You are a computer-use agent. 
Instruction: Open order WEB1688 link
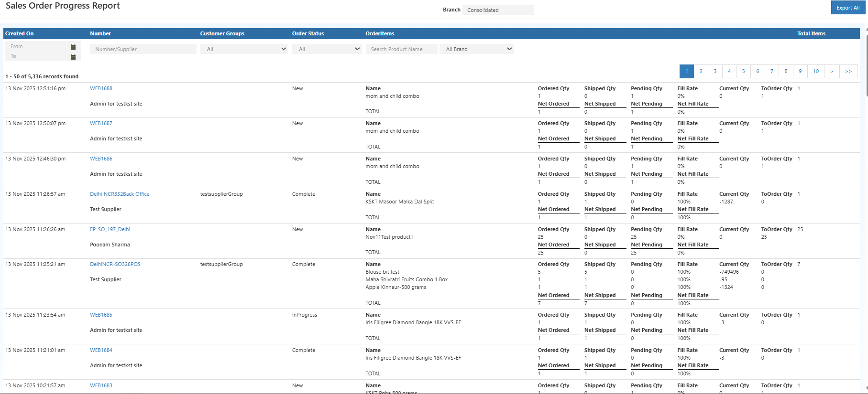tap(101, 88)
